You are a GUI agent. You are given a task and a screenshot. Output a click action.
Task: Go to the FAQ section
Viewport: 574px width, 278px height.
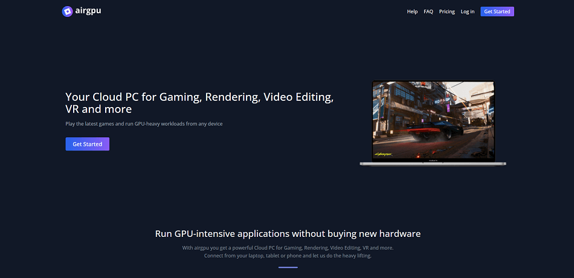click(x=428, y=11)
